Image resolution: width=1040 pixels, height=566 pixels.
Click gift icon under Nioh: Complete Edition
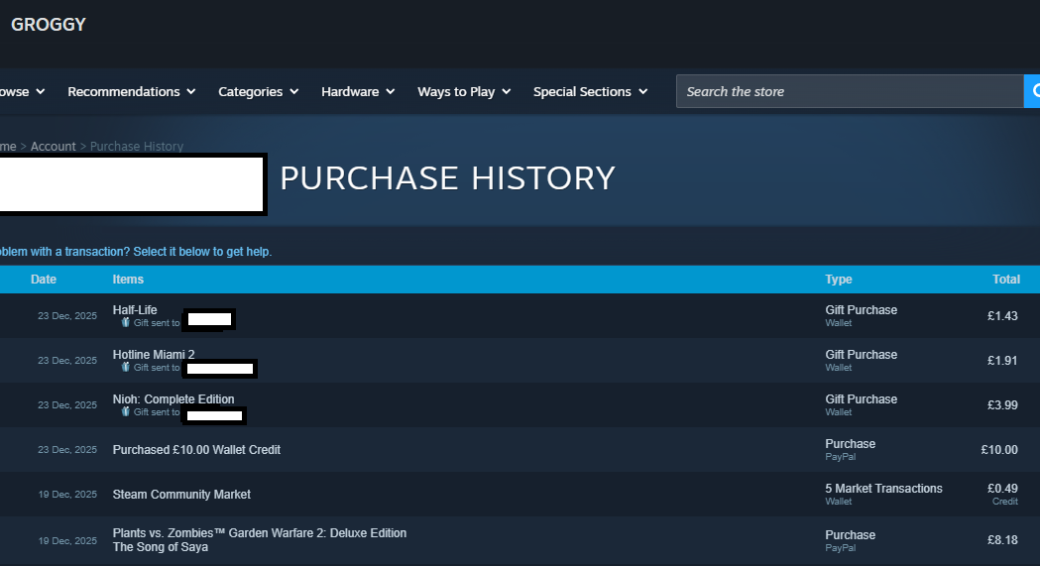(x=125, y=411)
